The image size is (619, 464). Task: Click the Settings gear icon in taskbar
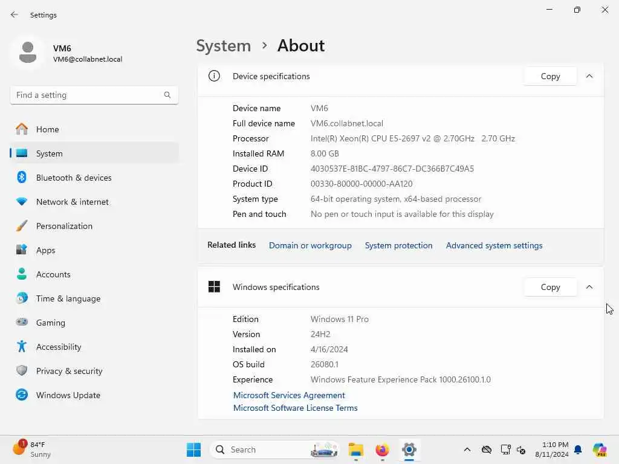pyautogui.click(x=409, y=449)
